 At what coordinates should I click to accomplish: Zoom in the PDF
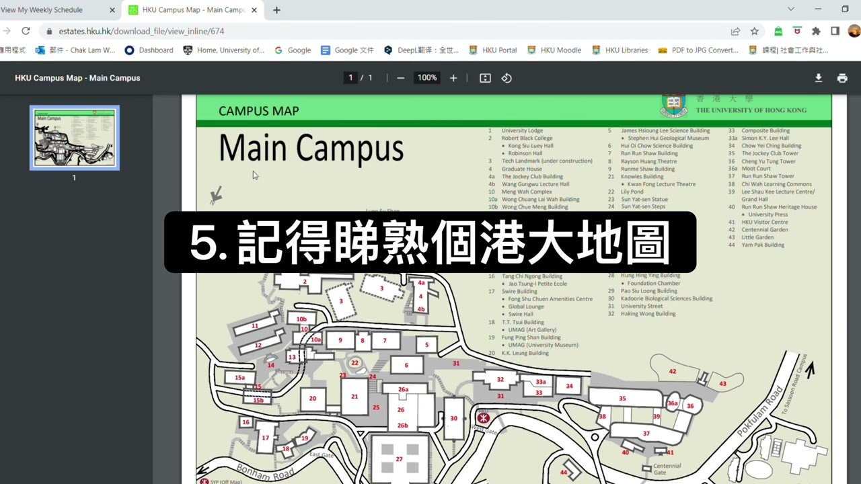coord(453,78)
